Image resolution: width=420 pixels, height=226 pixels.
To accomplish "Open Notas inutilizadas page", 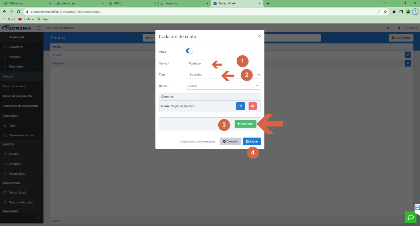I will point(22,203).
